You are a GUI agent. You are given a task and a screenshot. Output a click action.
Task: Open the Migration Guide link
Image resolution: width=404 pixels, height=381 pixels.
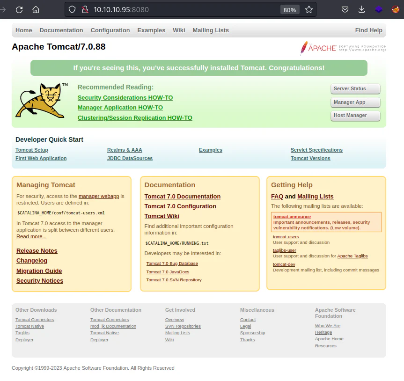point(39,271)
